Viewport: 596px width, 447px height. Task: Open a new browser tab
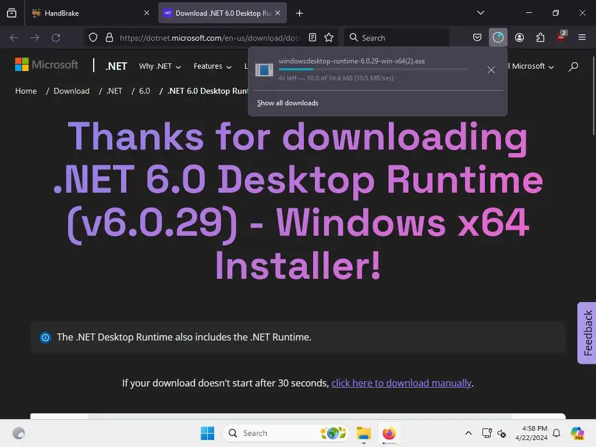pos(300,13)
